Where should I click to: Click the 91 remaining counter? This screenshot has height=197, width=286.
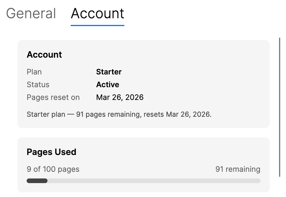(x=238, y=169)
